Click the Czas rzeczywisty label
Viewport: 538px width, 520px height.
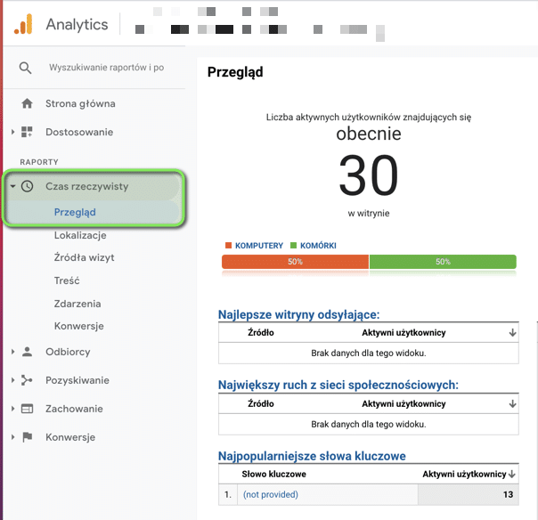click(86, 186)
